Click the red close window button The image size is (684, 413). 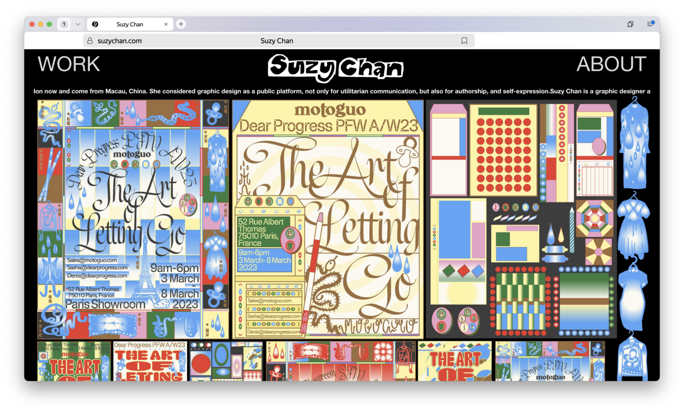32,24
